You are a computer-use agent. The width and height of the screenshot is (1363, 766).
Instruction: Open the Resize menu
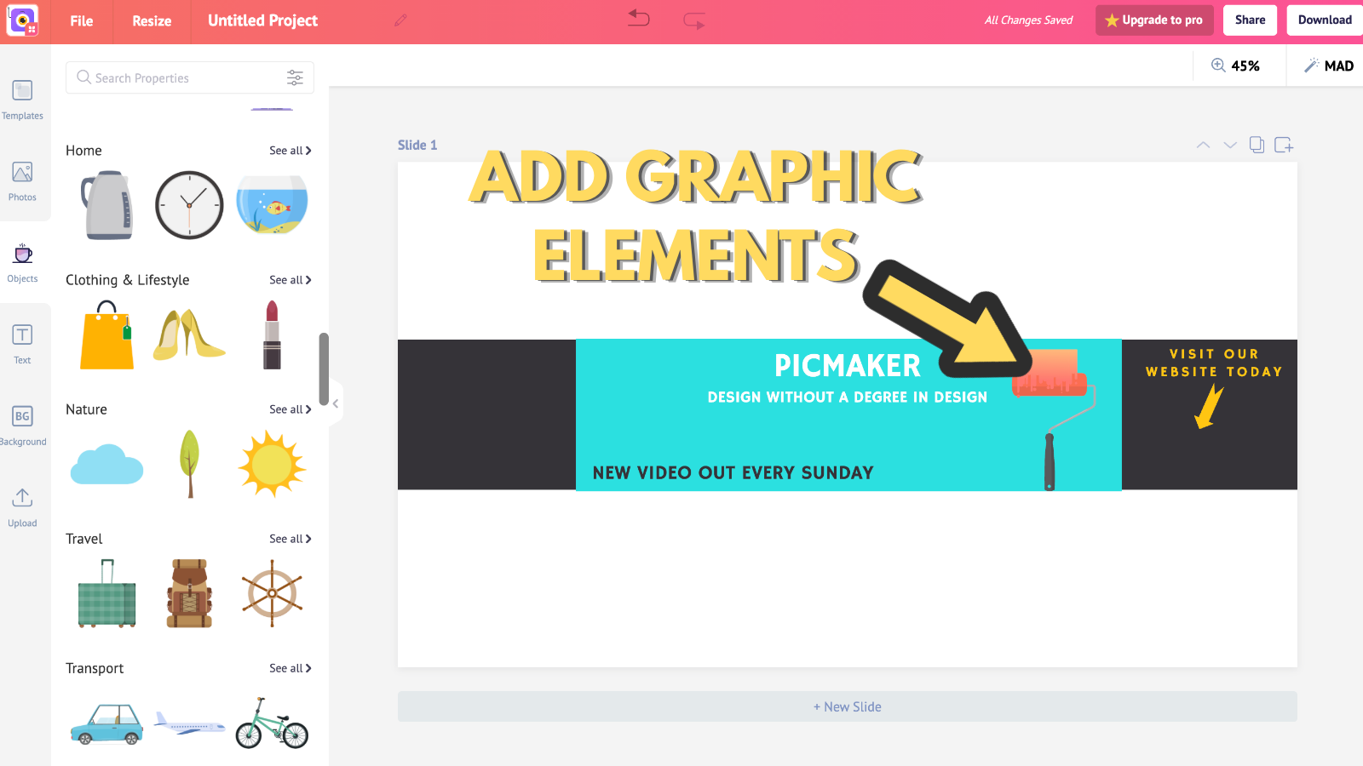(x=152, y=20)
